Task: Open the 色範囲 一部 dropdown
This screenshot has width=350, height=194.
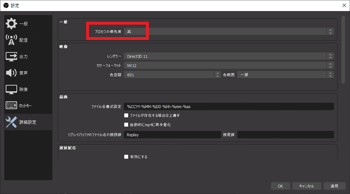Action: click(x=286, y=75)
